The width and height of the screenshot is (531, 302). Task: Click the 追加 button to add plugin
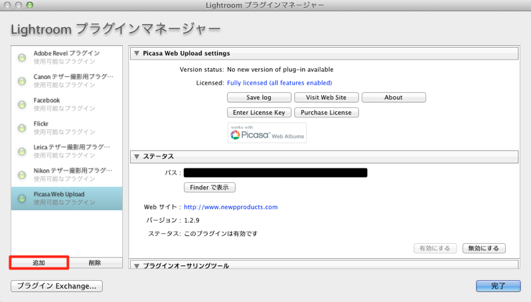pos(39,263)
